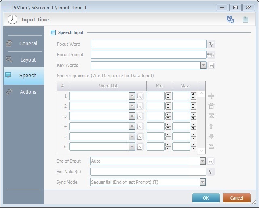Delete grammar row with trash icon
Viewport: 259px width, 208px height.
coord(211,106)
